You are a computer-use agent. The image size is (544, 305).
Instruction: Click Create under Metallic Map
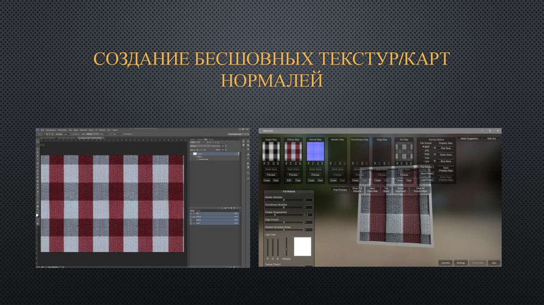pos(333,181)
